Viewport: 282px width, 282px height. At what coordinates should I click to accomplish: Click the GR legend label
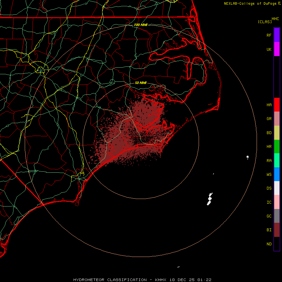tap(269, 119)
